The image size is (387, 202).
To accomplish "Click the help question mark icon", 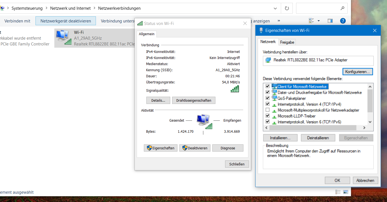I will pyautogui.click(x=343, y=21).
